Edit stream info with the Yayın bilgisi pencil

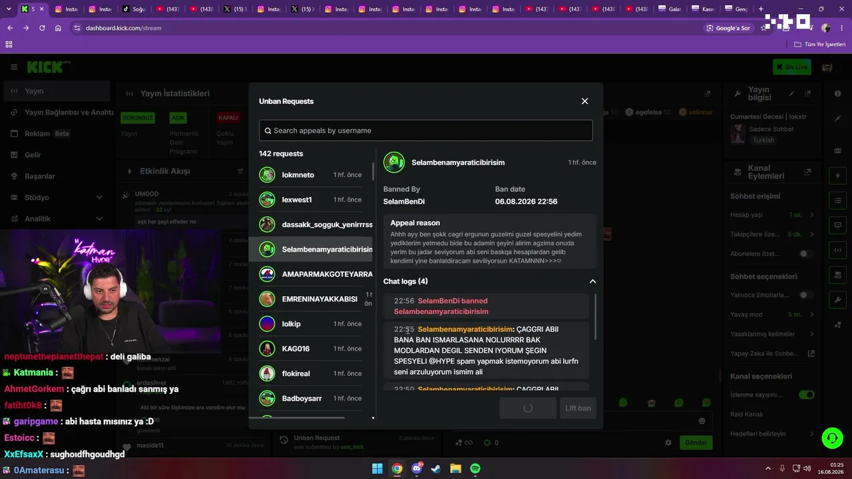point(791,94)
